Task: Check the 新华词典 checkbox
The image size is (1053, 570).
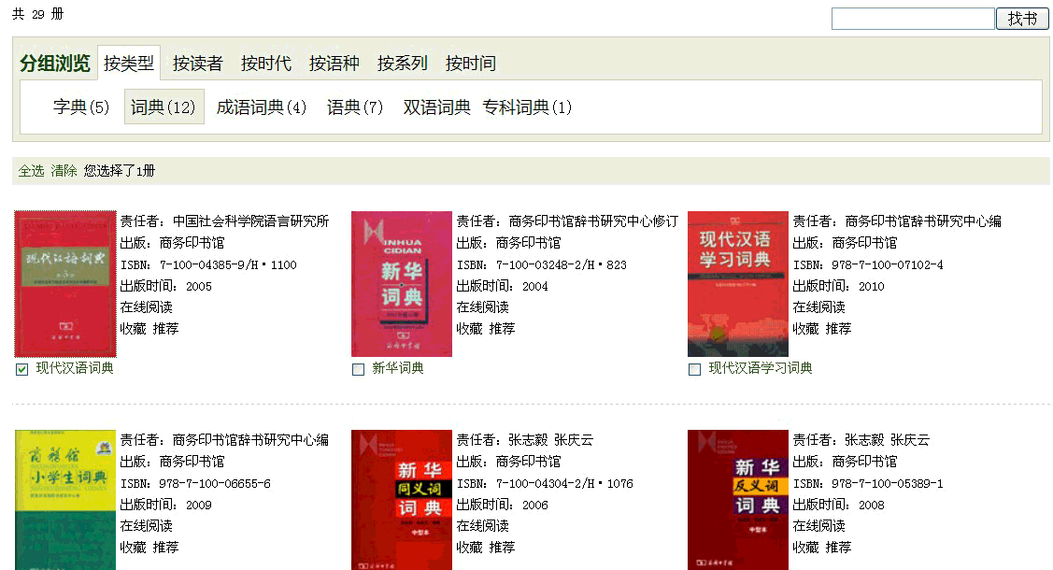Action: (359, 369)
